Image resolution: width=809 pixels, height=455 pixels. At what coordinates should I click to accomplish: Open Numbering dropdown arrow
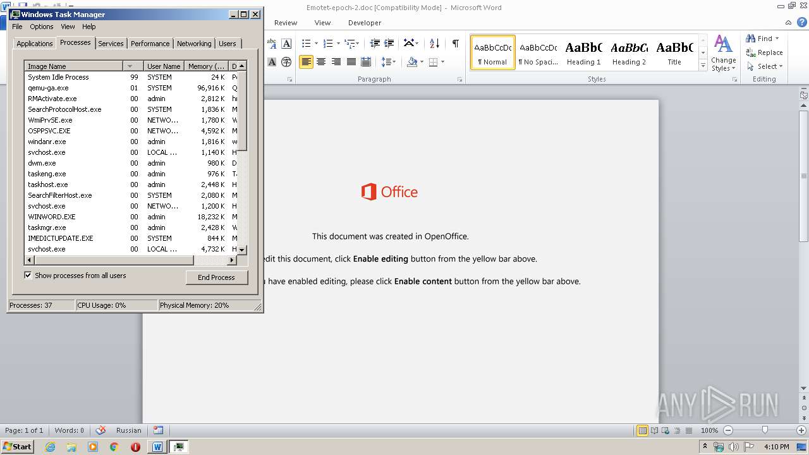(x=338, y=44)
